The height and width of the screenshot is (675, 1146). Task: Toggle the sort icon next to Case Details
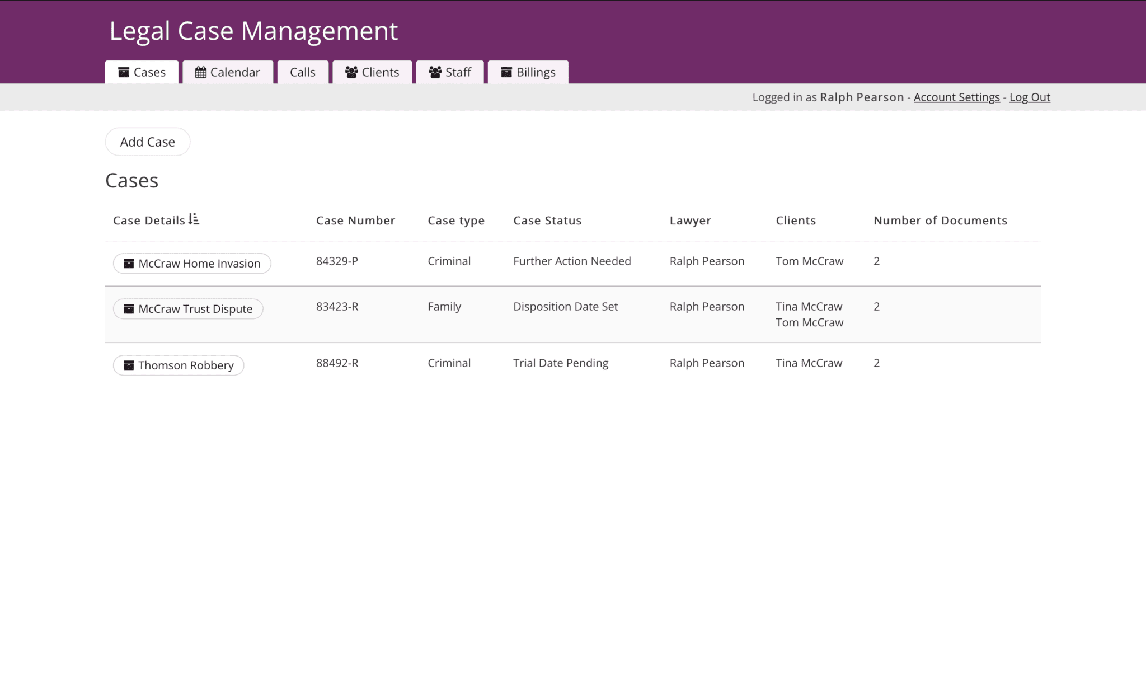(194, 219)
